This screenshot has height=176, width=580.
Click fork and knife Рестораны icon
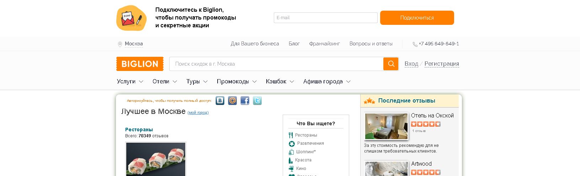click(291, 135)
